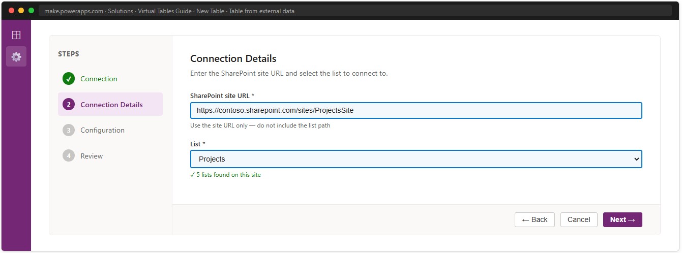Click the 'List *' field label
This screenshot has width=682, height=253.
[x=198, y=144]
